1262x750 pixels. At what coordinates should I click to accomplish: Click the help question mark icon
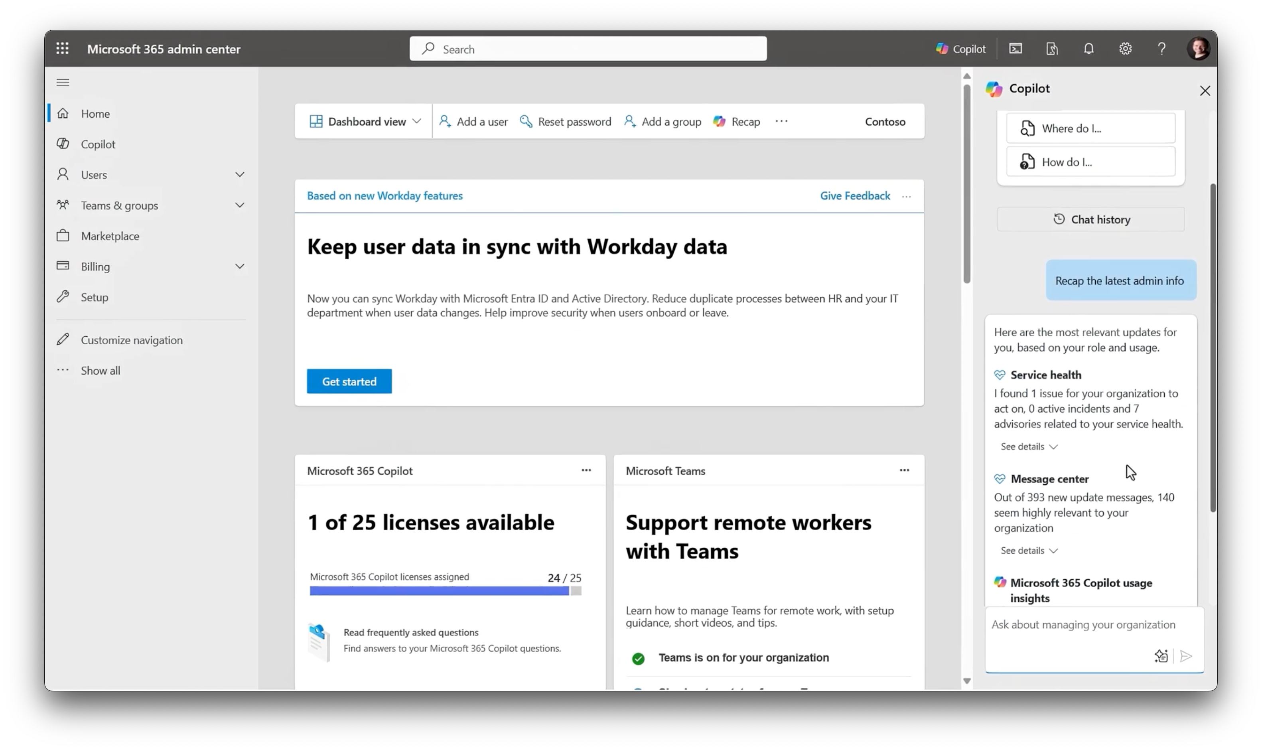point(1161,49)
